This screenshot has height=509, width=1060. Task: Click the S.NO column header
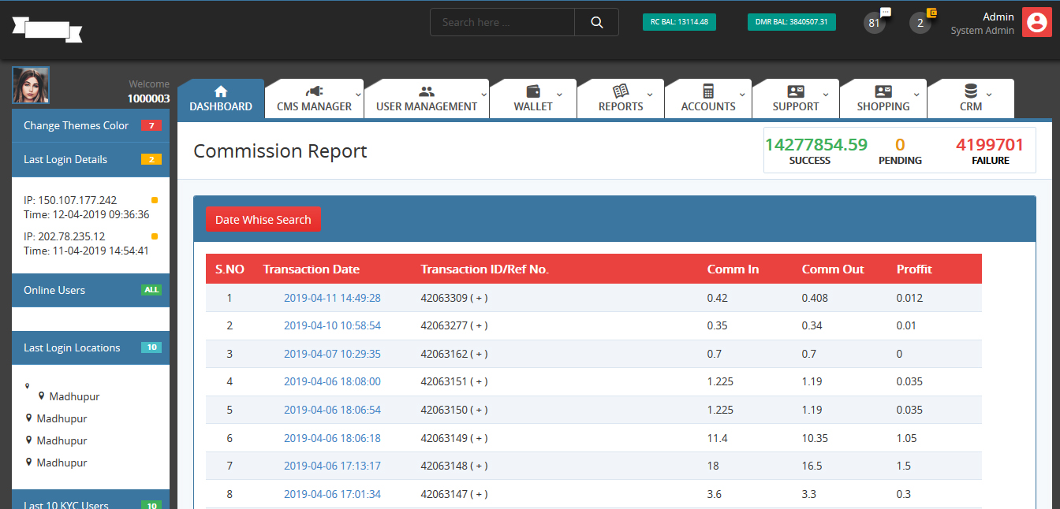tap(230, 269)
